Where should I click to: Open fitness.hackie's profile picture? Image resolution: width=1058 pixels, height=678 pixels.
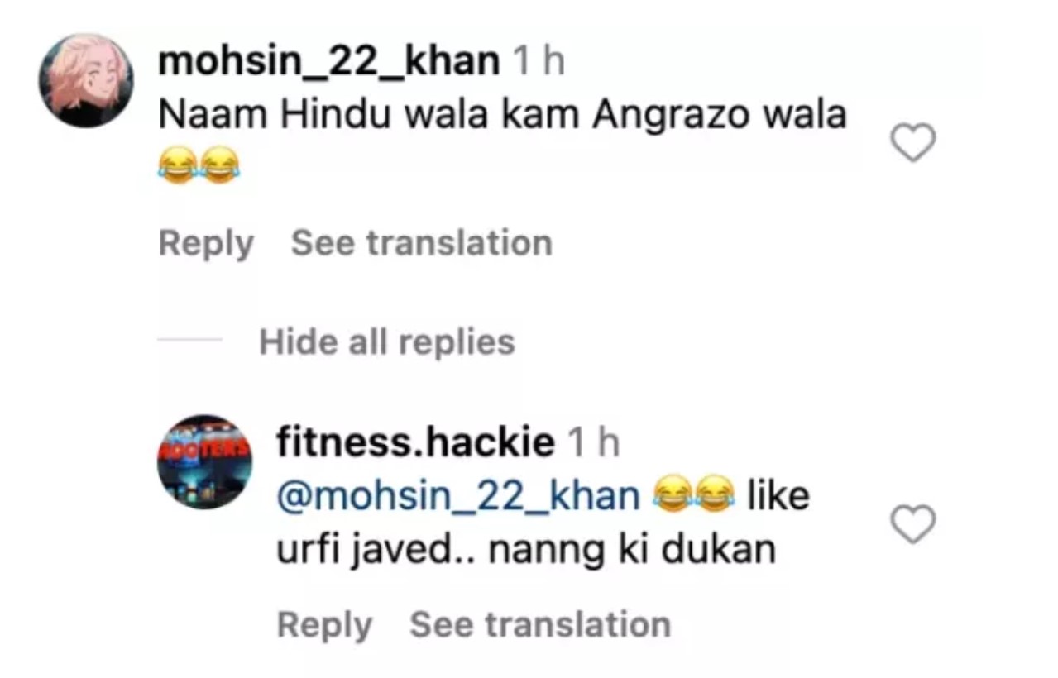coord(204,461)
